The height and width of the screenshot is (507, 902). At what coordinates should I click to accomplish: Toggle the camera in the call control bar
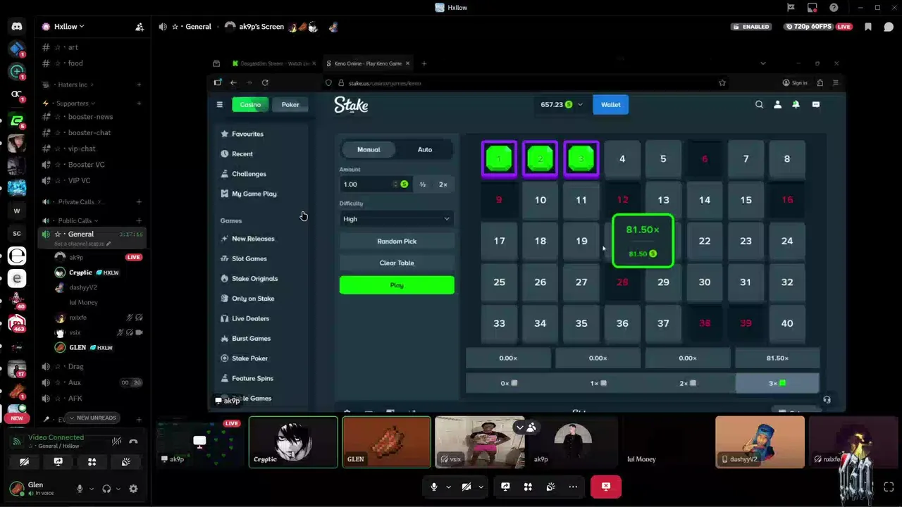tap(467, 487)
